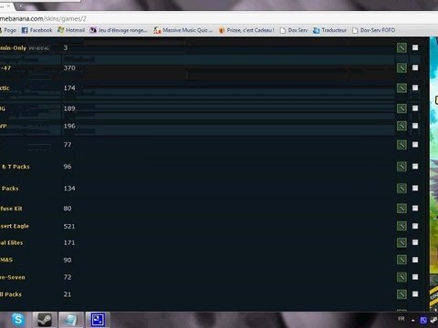Open the Pogo bookmark

8,30
